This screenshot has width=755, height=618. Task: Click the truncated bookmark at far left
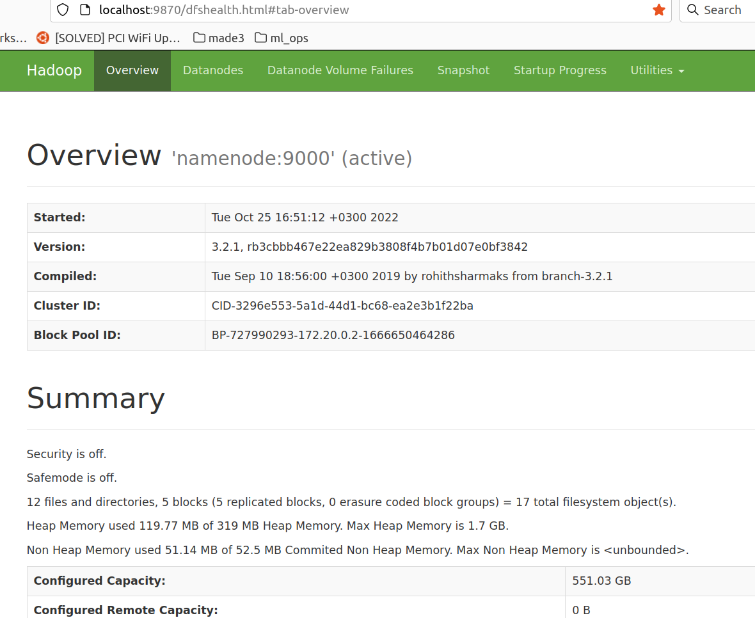point(13,38)
